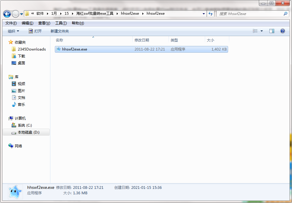Expand the arrow after 15 in path

(72, 14)
